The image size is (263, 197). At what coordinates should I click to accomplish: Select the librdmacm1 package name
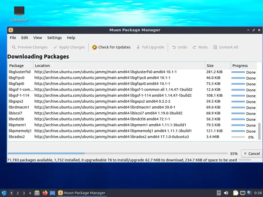(19, 107)
